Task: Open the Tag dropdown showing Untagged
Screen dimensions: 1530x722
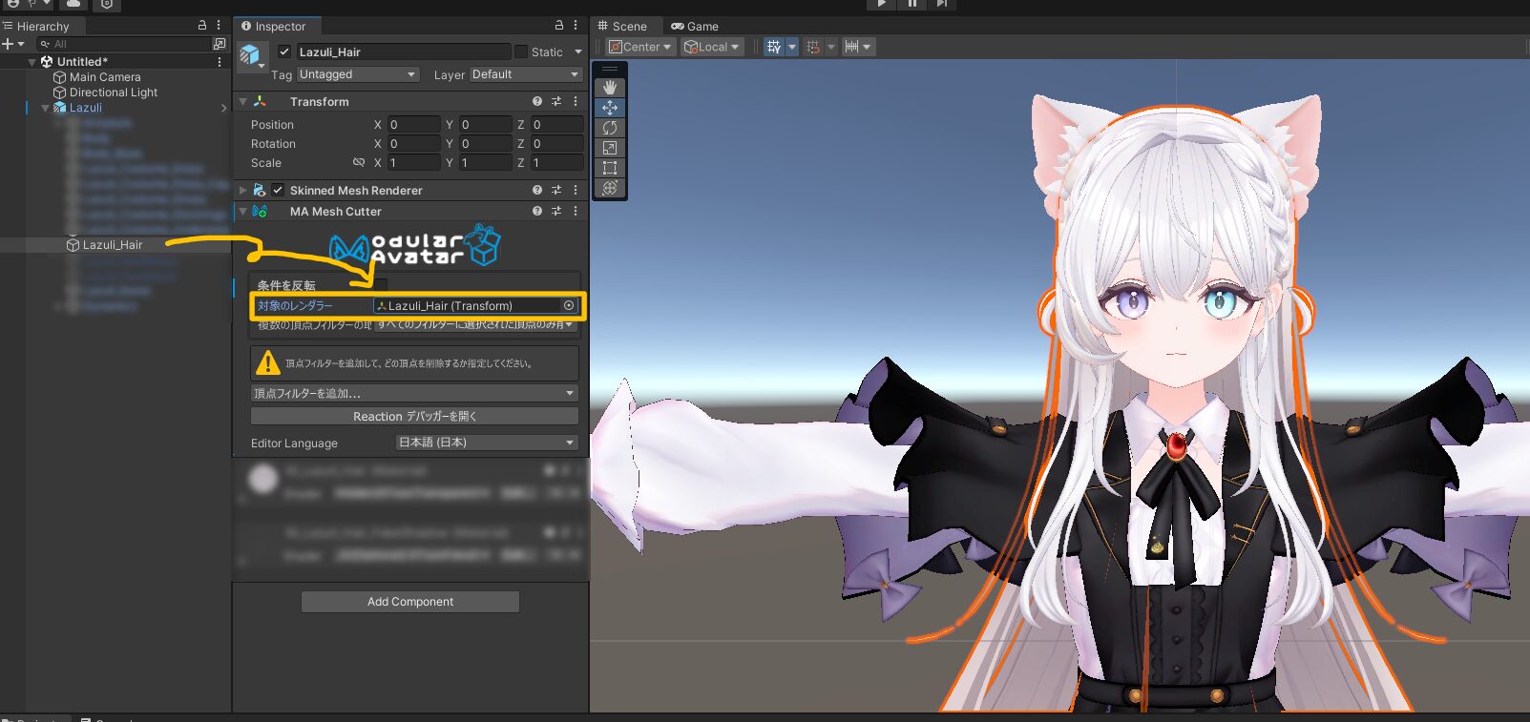Action: pos(358,74)
